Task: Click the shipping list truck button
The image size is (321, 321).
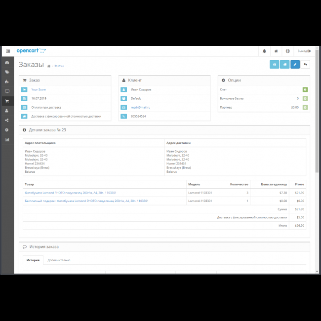Action: point(284,64)
